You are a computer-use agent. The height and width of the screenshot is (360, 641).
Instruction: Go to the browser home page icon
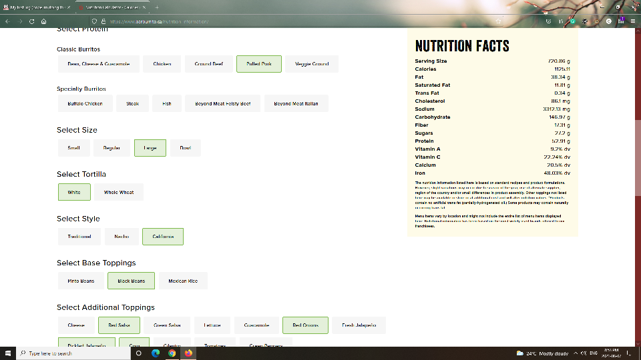43,21
